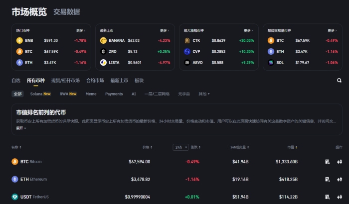Select the Meme filter chip
The height and width of the screenshot is (204, 349).
click(x=91, y=94)
